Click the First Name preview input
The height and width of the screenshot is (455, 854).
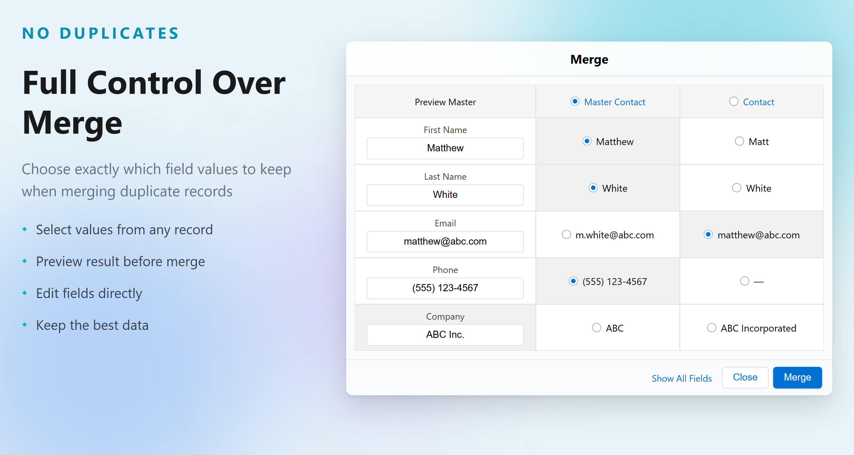coord(445,148)
